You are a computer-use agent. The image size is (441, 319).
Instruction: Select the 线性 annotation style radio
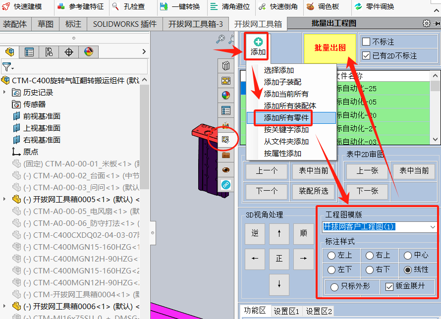pyautogui.click(x=408, y=270)
